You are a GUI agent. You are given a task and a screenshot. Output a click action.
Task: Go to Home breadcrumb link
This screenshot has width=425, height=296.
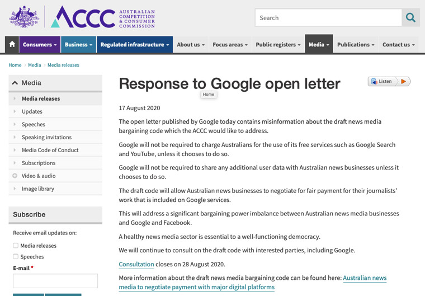coord(15,65)
